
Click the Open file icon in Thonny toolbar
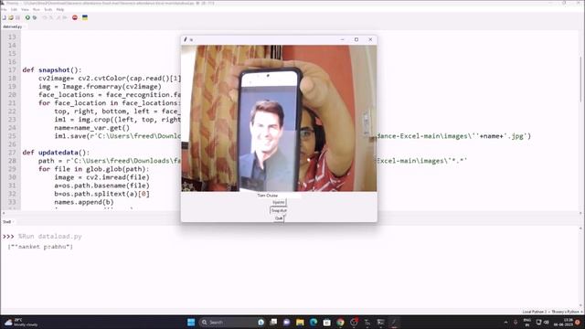tap(11, 17)
